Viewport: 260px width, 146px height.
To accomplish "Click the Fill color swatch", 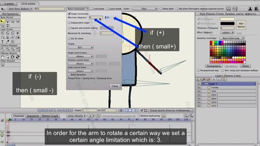I will [227, 19].
